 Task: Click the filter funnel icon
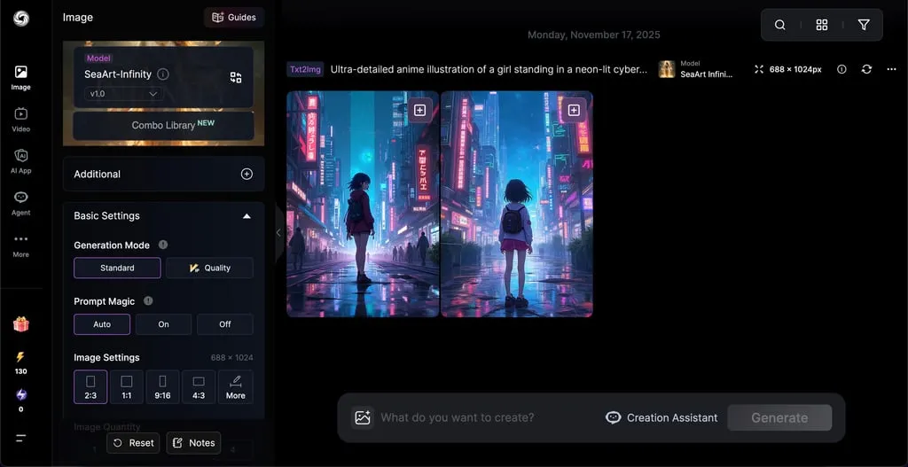[x=864, y=25]
